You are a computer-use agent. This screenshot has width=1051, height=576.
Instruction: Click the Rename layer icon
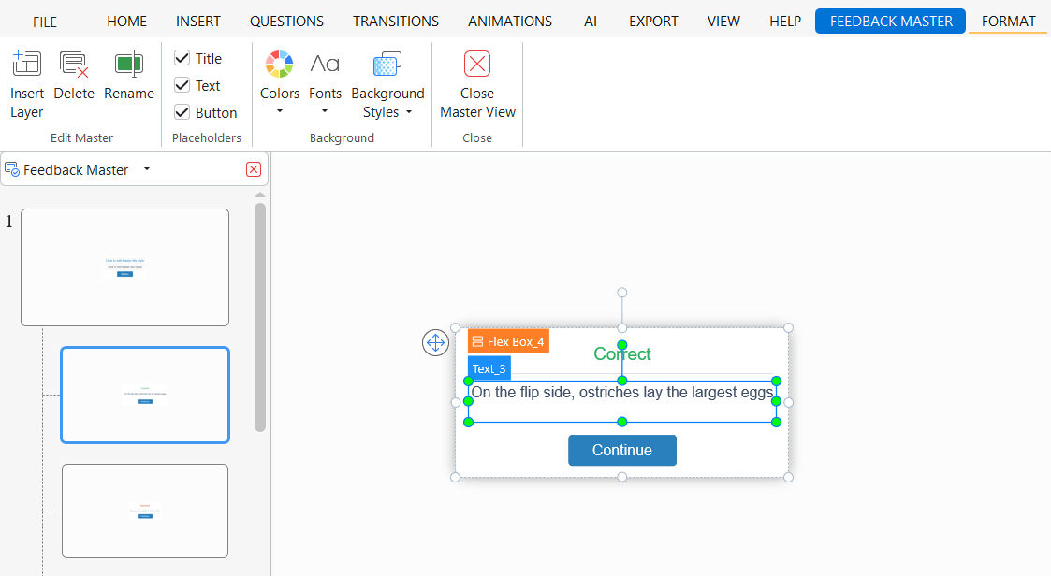tap(129, 64)
